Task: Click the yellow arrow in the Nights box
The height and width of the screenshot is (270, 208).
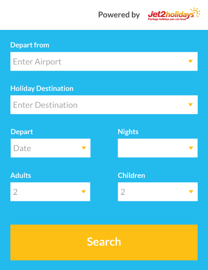Action: (x=191, y=148)
